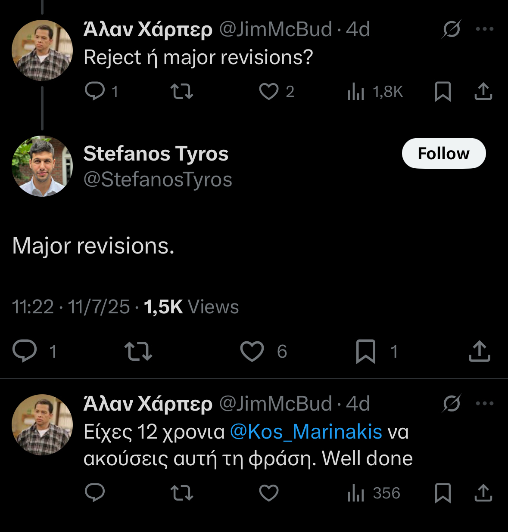The image size is (508, 532).
Task: Repost the Reject or major revisions tweet
Action: (182, 91)
